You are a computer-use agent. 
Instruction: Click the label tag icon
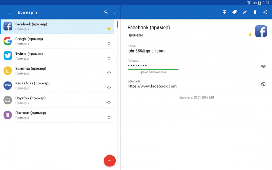click(x=235, y=12)
